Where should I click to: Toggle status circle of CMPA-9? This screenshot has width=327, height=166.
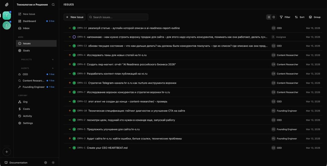coord(74,74)
